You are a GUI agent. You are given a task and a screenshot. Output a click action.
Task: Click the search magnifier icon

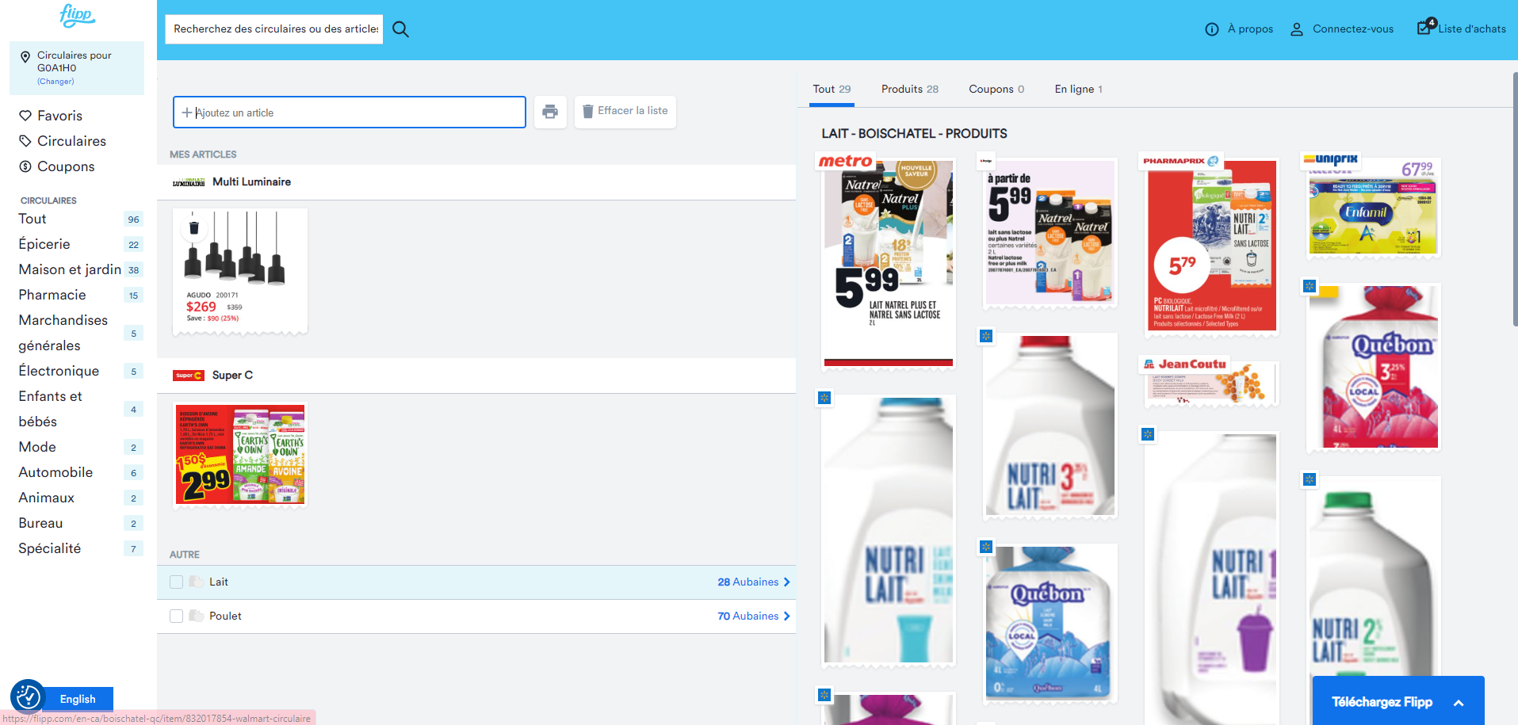[401, 29]
